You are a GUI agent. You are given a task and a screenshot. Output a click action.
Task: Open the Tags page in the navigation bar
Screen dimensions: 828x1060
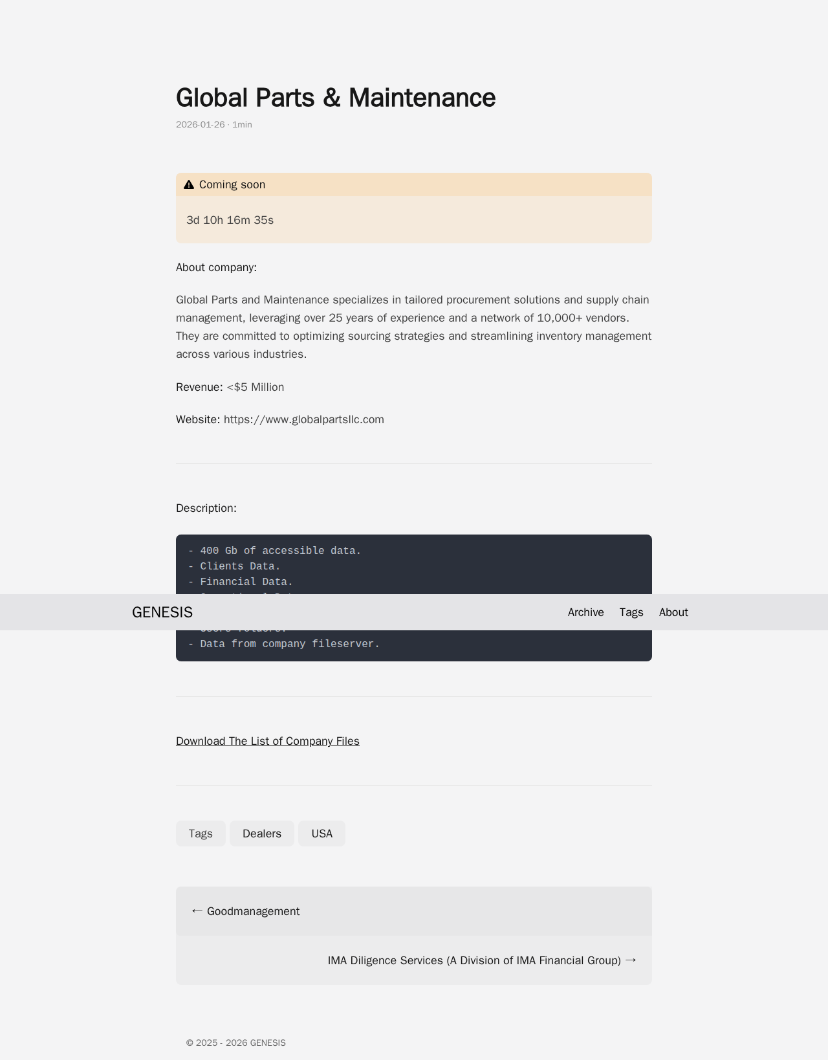click(631, 612)
